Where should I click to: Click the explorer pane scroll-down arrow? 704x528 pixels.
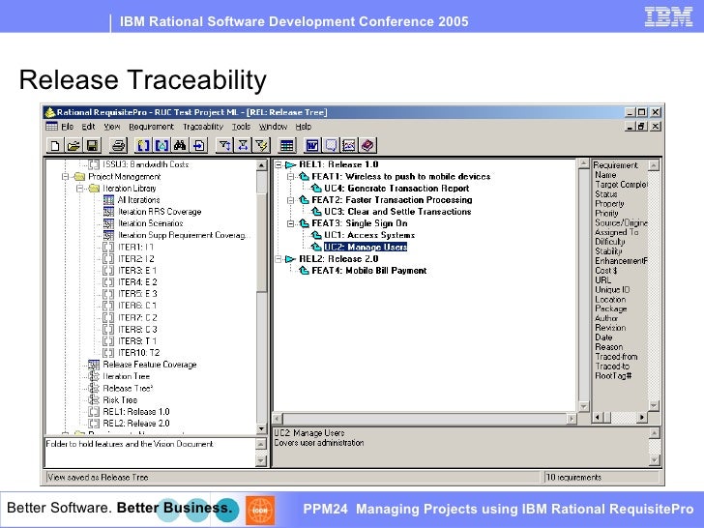tap(261, 428)
